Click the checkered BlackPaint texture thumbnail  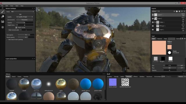[125, 82]
